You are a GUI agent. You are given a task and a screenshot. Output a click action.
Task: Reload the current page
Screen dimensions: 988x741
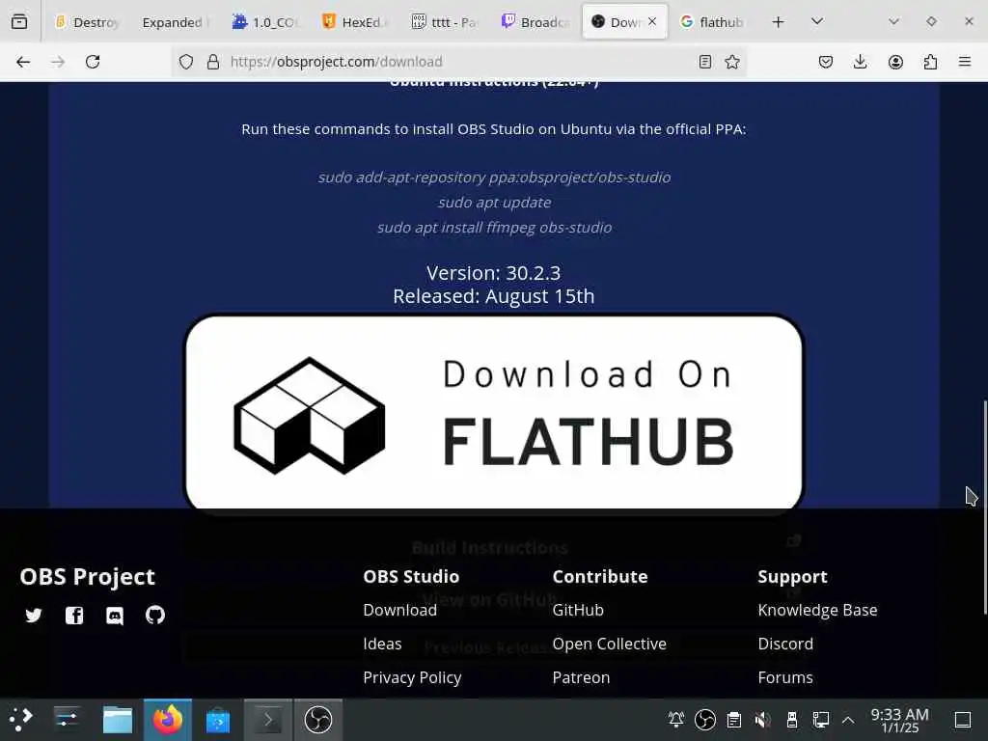point(93,62)
